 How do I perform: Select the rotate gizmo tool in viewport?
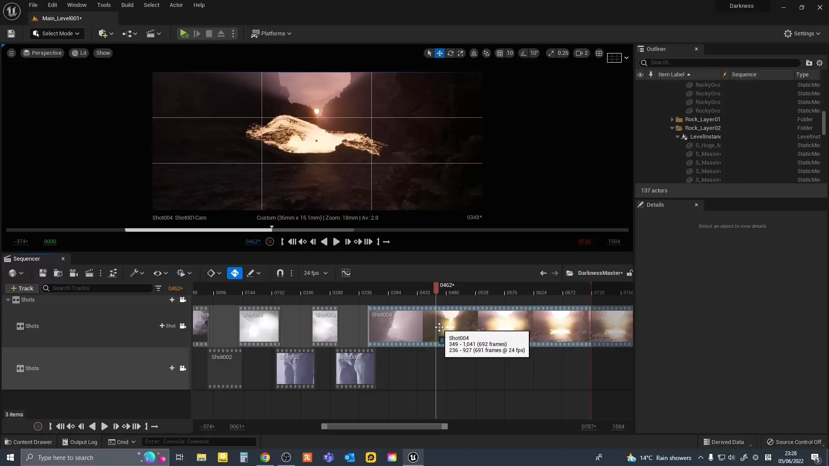(450, 53)
